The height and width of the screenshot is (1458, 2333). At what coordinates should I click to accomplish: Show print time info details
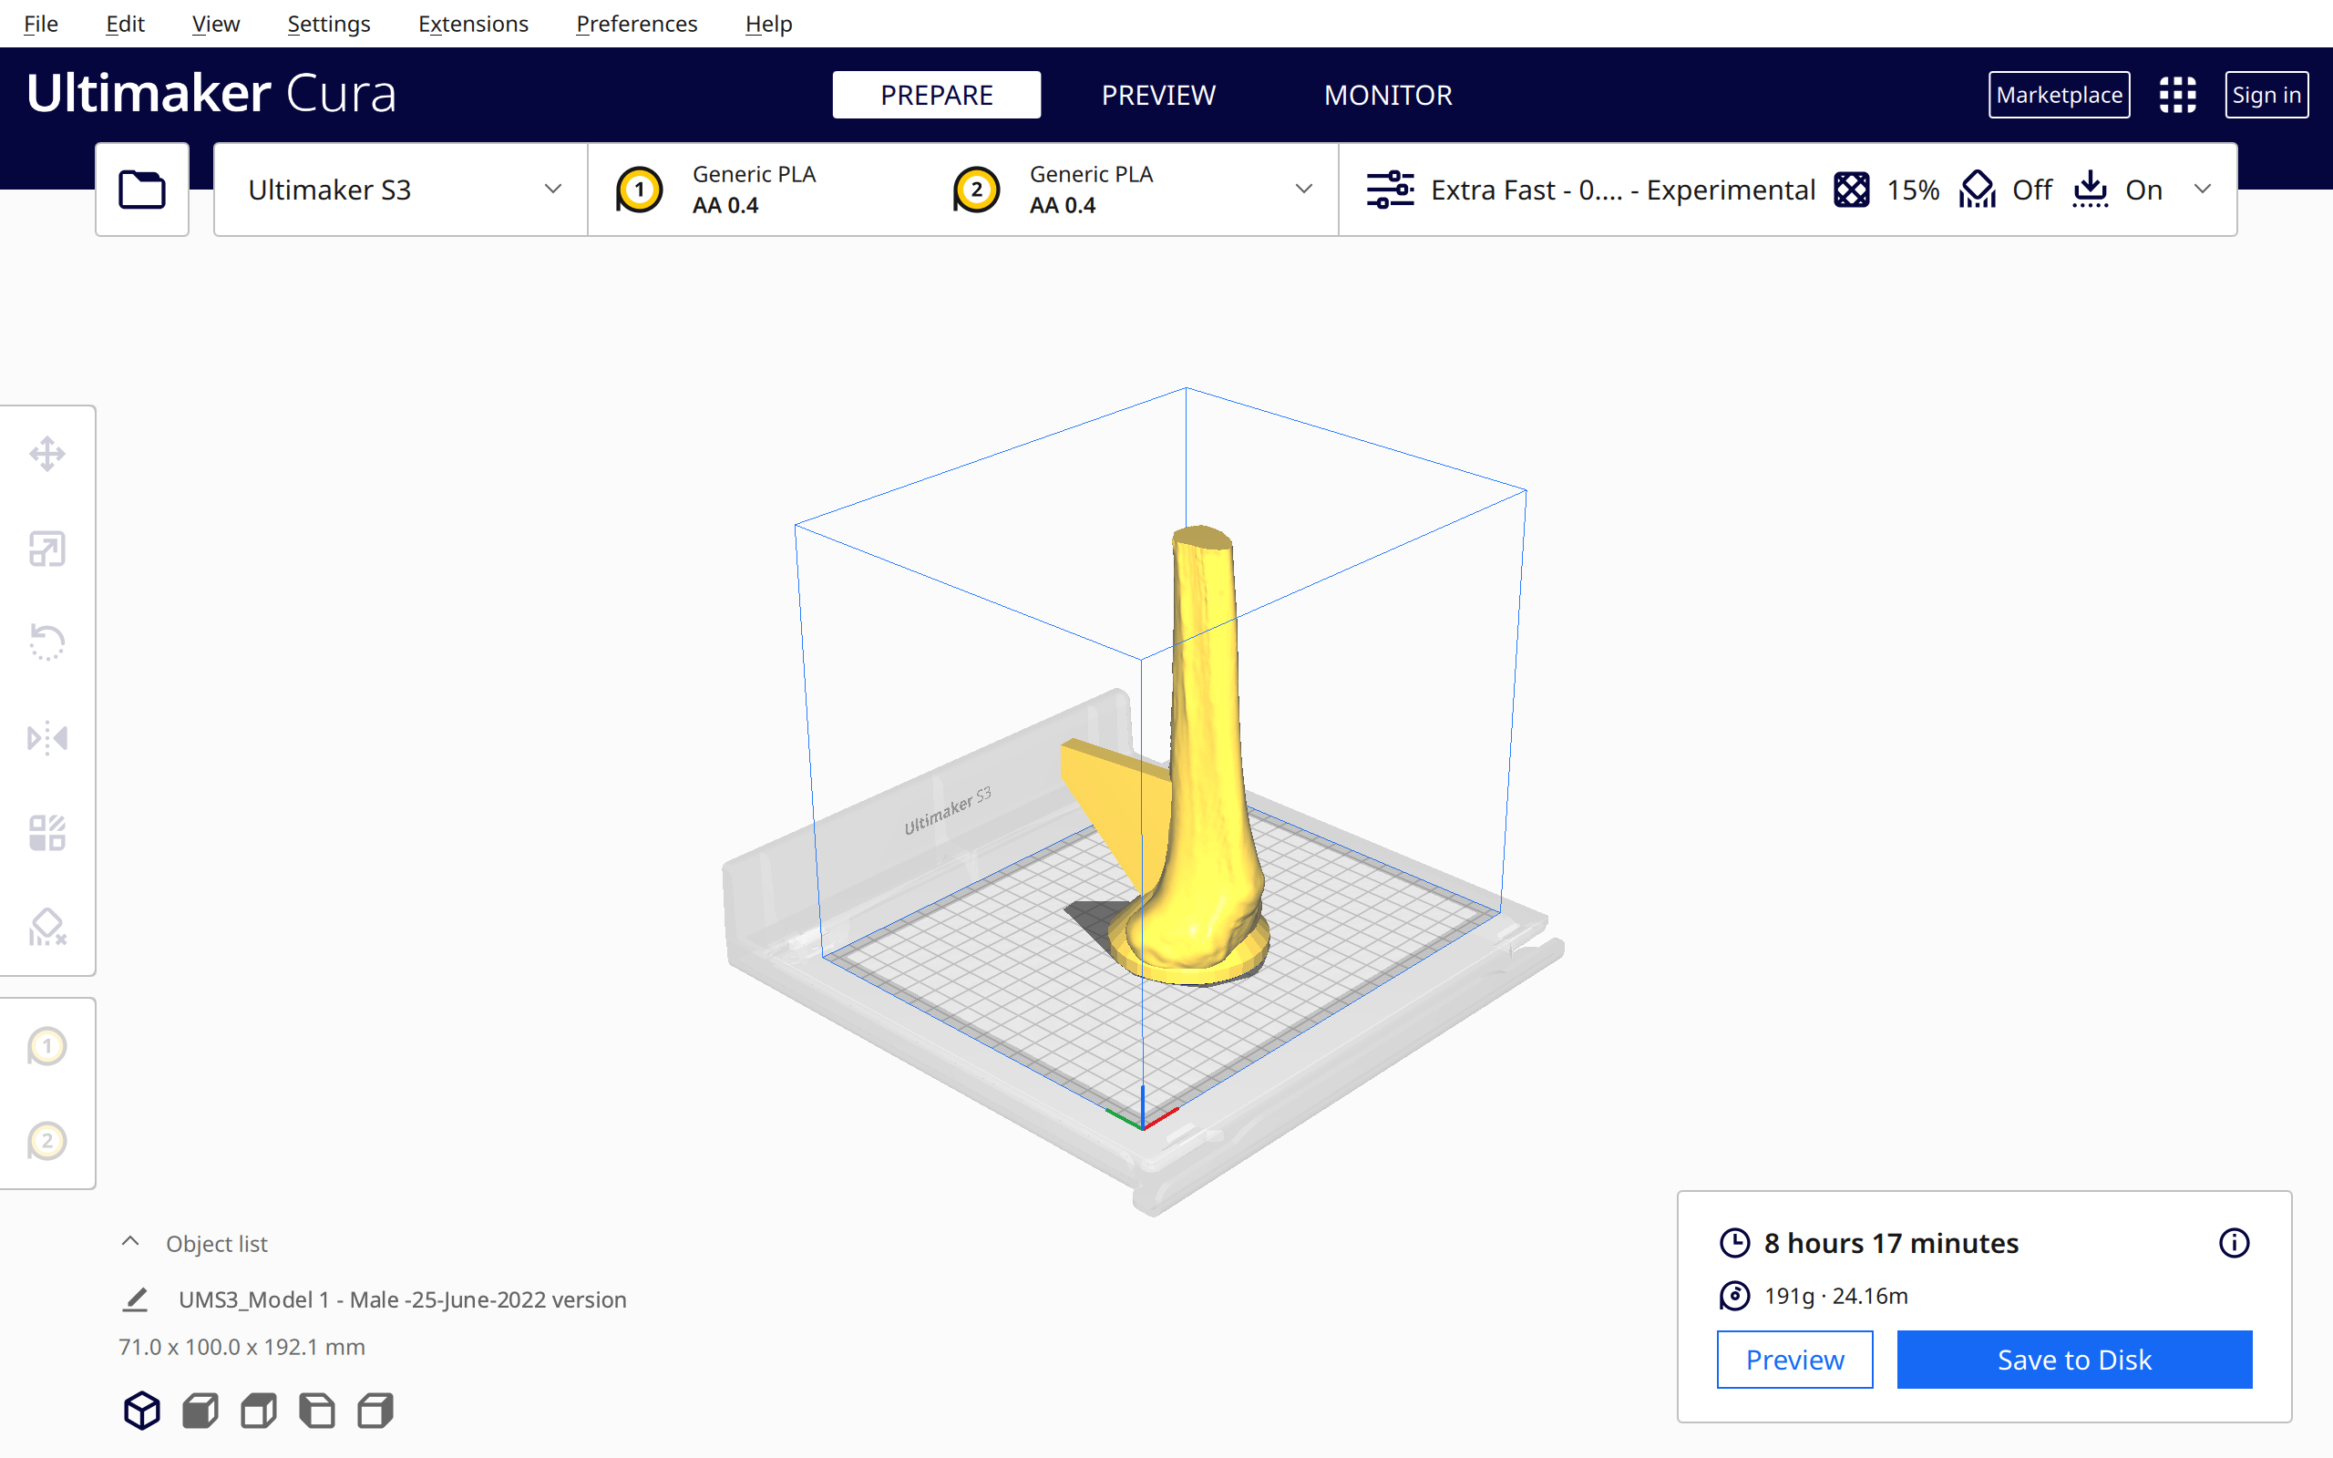point(2234,1243)
